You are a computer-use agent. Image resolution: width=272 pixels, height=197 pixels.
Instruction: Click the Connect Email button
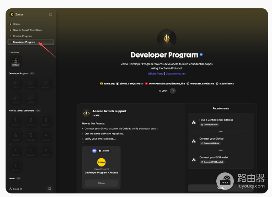209,124
